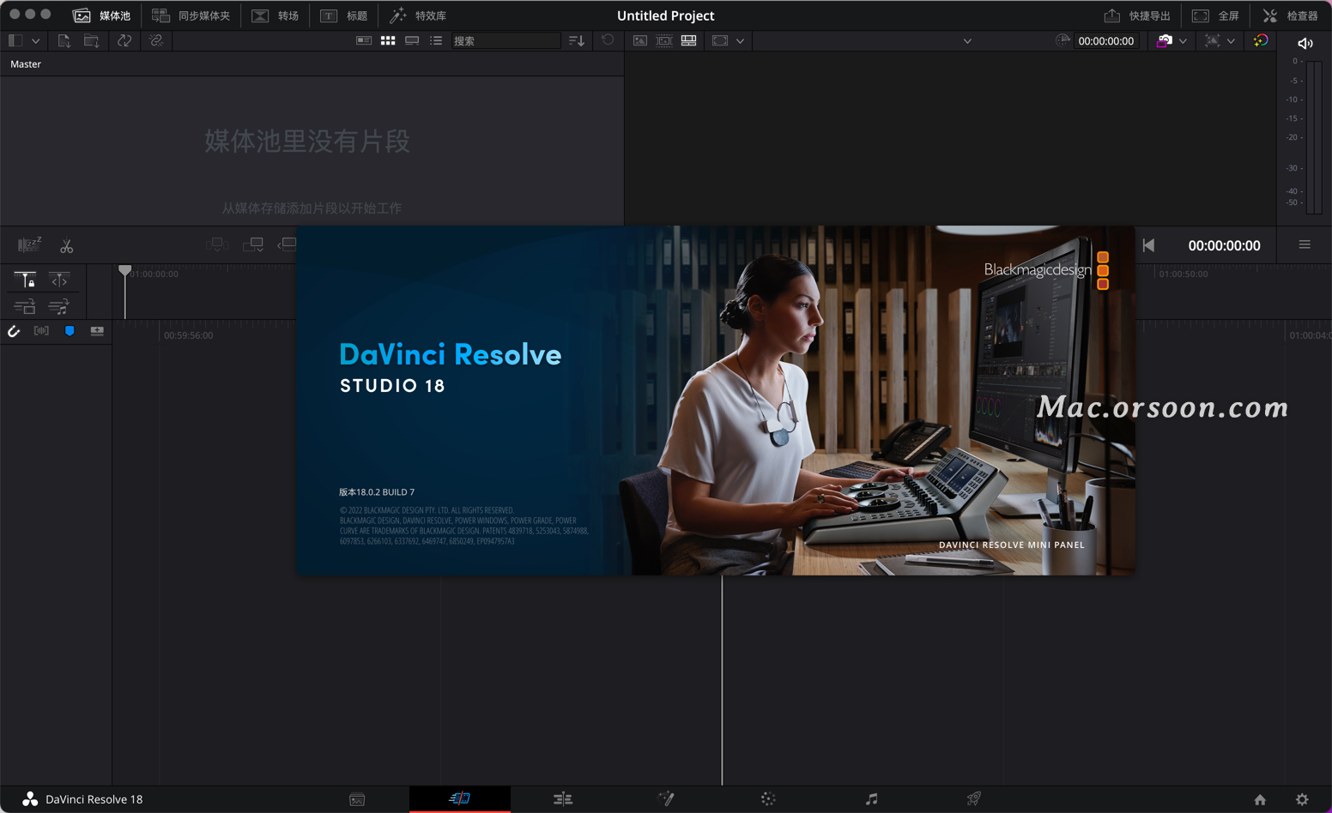Image resolution: width=1332 pixels, height=813 pixels.
Task: Click the upper timeline playhead handle
Action: 124,271
